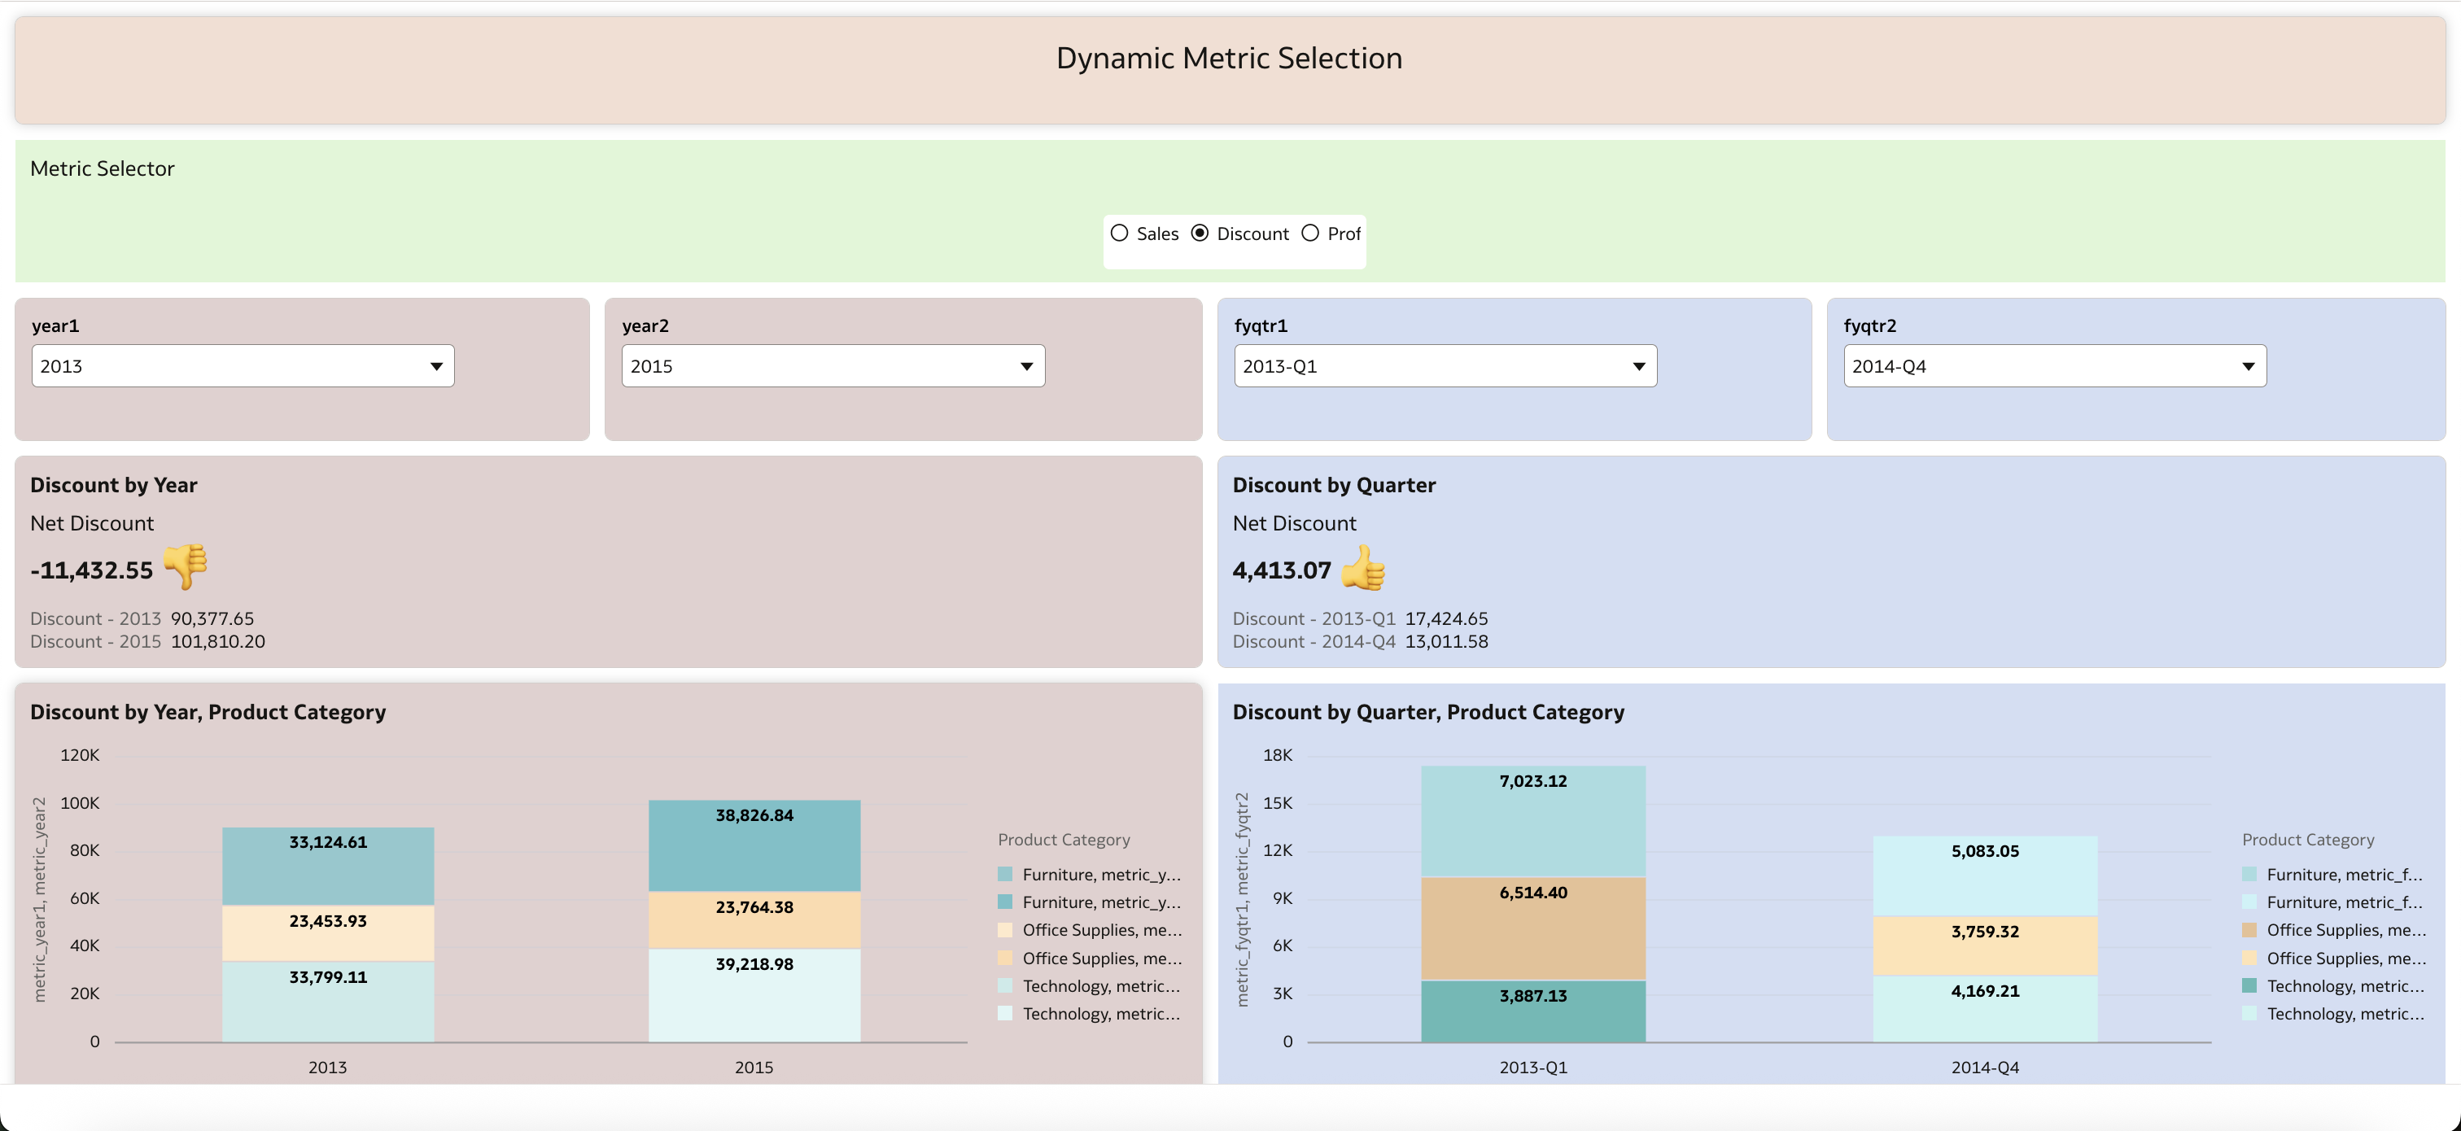Image resolution: width=2461 pixels, height=1131 pixels.
Task: Open the year2 dropdown showing 2015
Action: tap(833, 365)
